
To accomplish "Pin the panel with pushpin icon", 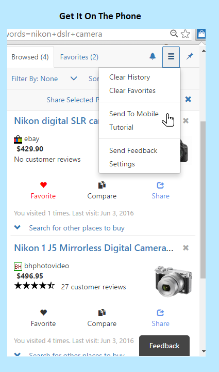I will coord(190,56).
